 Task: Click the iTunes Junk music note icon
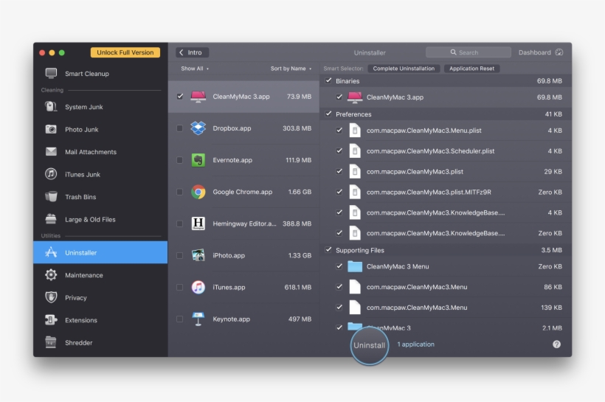click(51, 174)
